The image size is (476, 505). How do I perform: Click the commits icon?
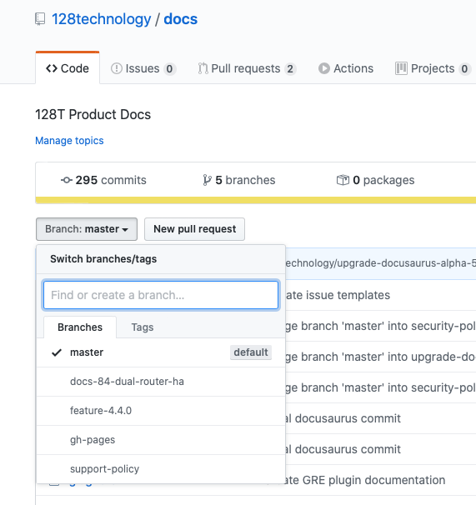[67, 180]
